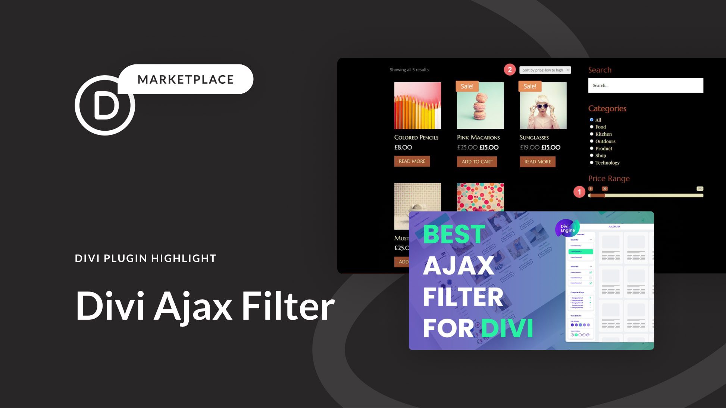This screenshot has width=726, height=408.
Task: Click the ADD TO CART button for Pink Macarons
Action: click(x=477, y=161)
